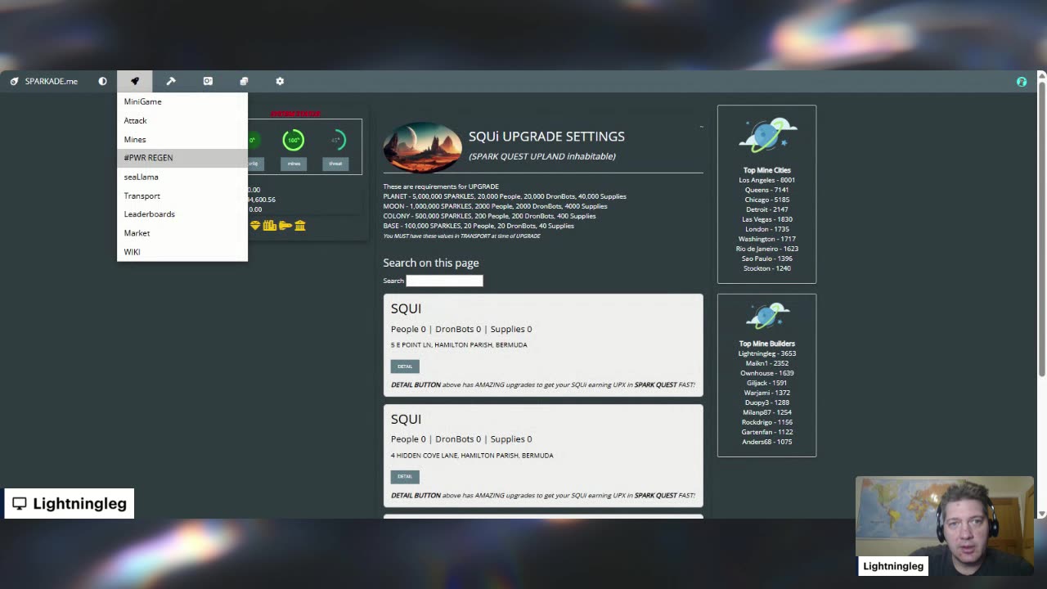1047x589 pixels.
Task: Click the PLANET upgrade requirement line
Action: pos(505,196)
